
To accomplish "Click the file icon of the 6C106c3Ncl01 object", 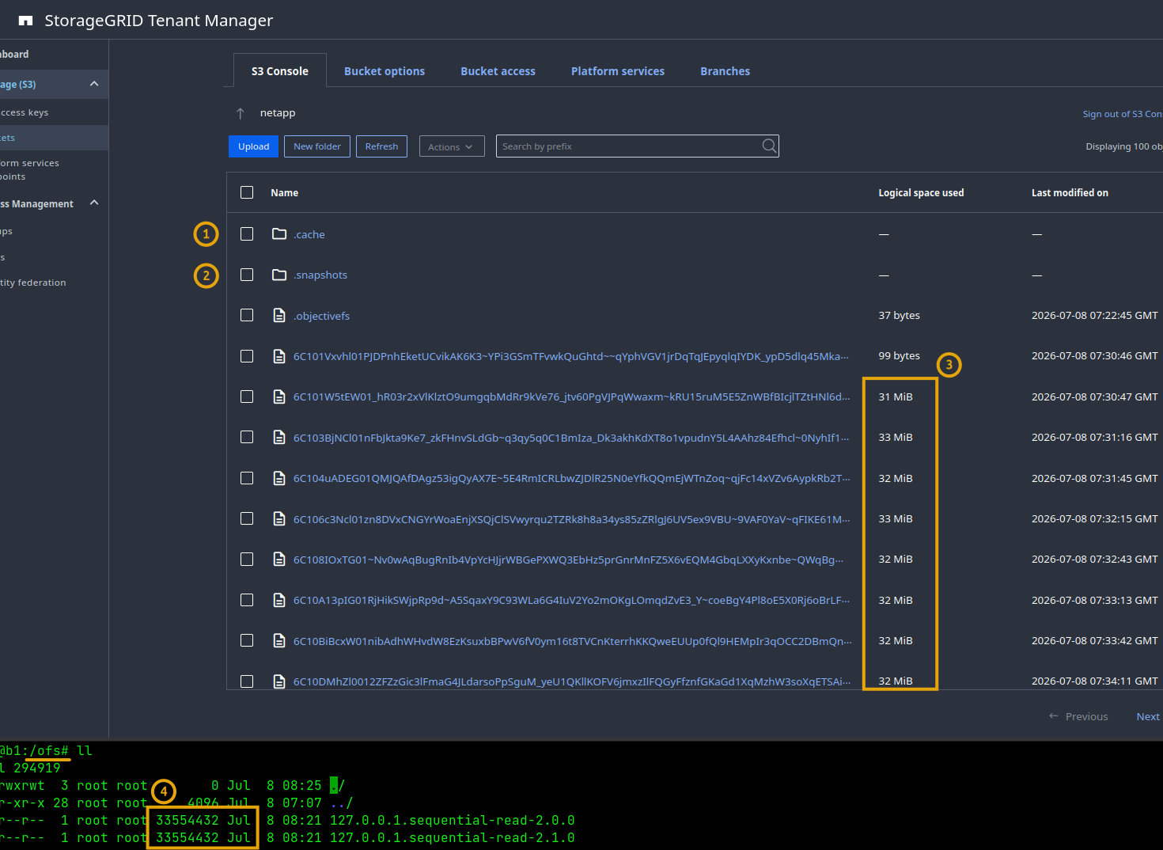I will (x=279, y=518).
